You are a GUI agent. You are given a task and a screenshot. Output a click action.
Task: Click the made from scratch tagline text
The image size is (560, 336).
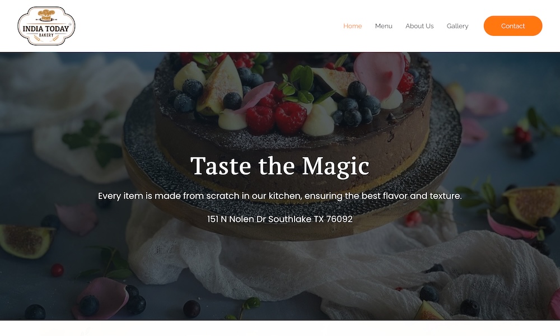pos(280,196)
